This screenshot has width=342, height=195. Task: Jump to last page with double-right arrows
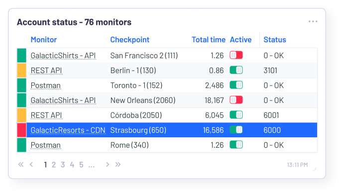(118, 165)
